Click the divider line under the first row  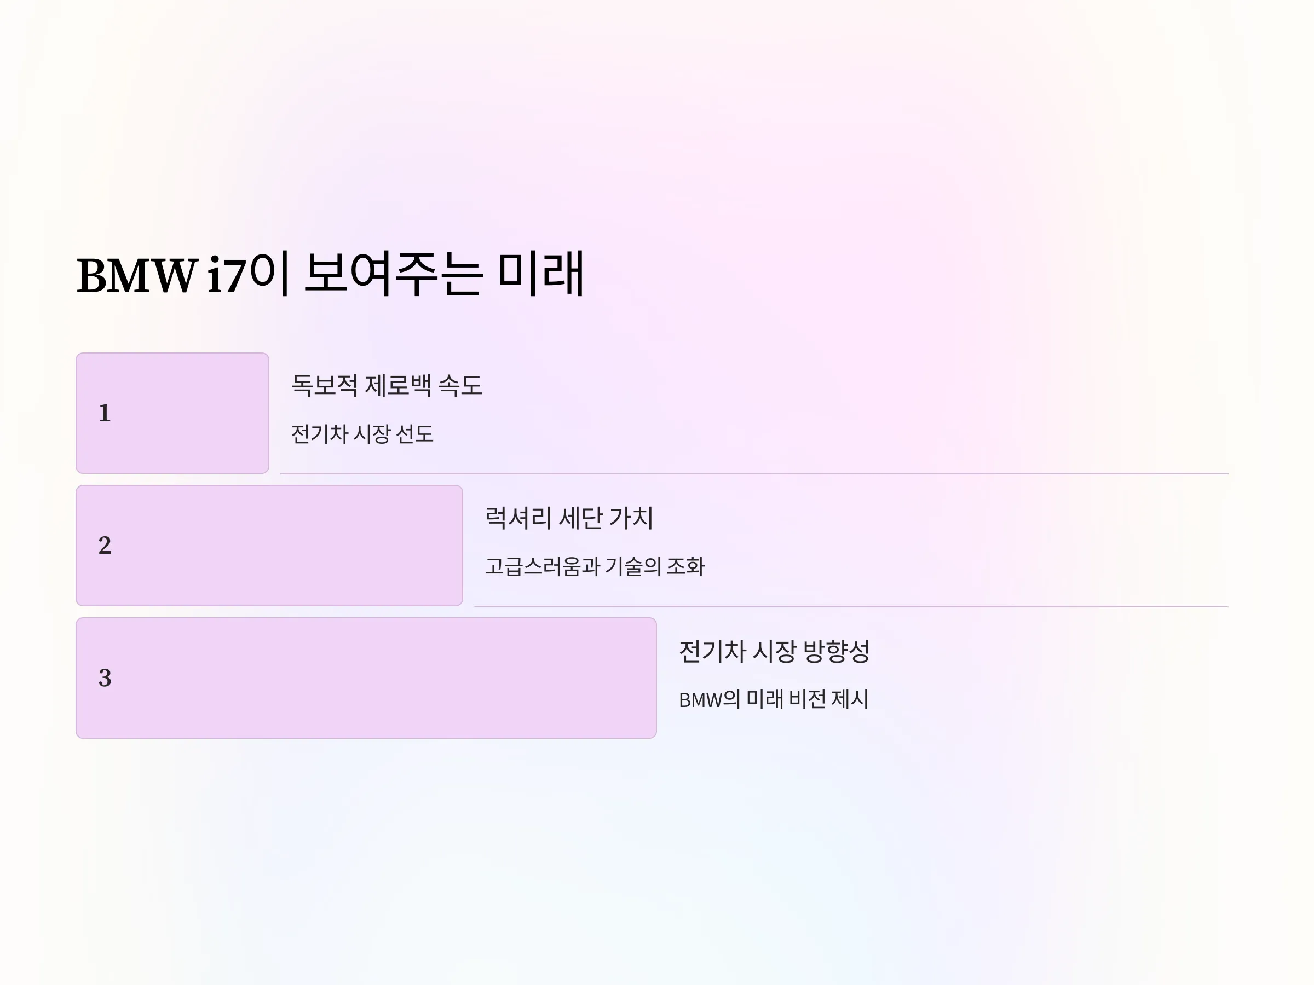[754, 474]
